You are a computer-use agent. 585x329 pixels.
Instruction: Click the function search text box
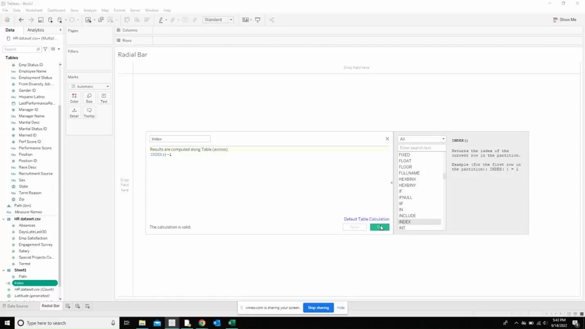(422, 148)
